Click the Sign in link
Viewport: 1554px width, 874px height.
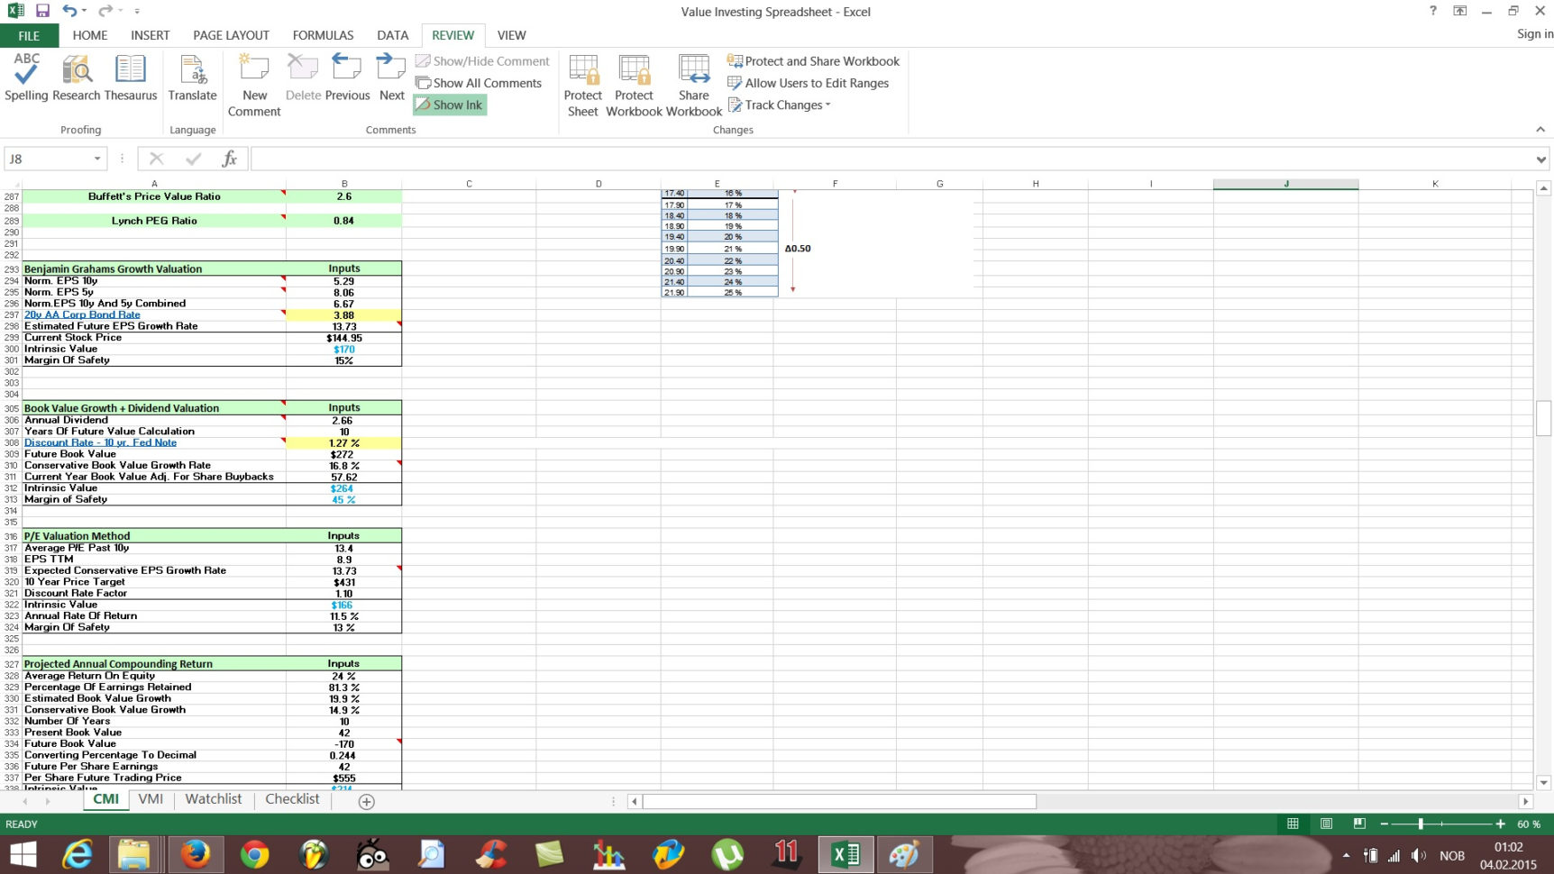(x=1534, y=34)
